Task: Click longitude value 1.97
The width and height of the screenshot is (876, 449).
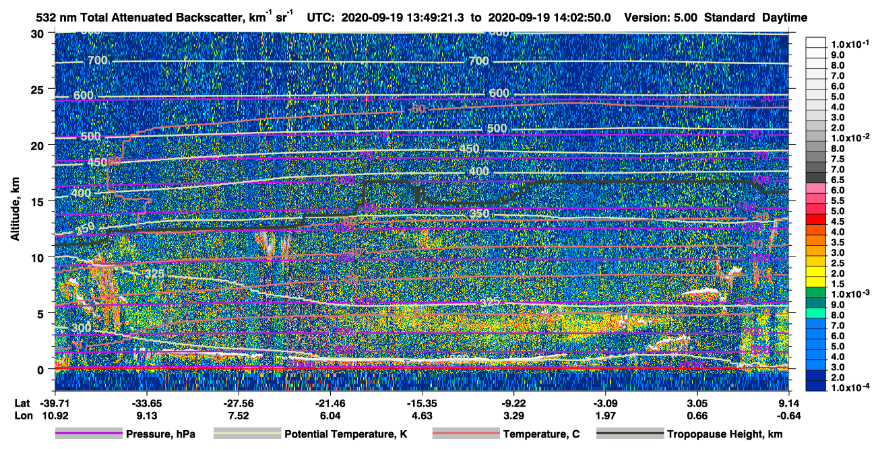Action: click(605, 415)
